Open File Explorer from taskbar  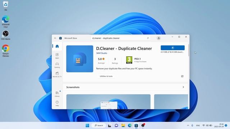[123, 125]
